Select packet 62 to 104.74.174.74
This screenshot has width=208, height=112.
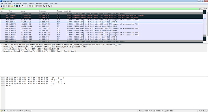pos(102,24)
